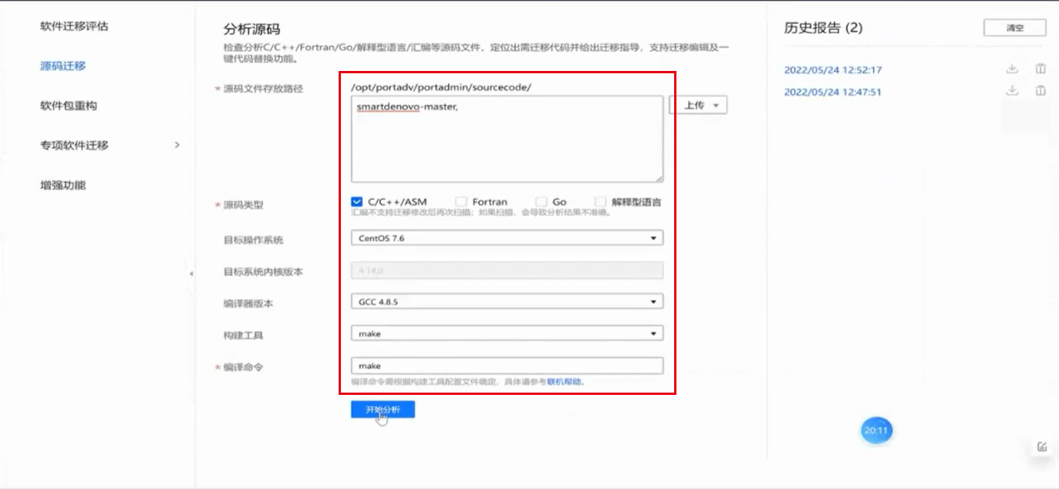Viewport: 1059px width, 489px height.
Task: Open the 编译器版本 GCC 4.8.5 dropdown
Action: tap(507, 302)
